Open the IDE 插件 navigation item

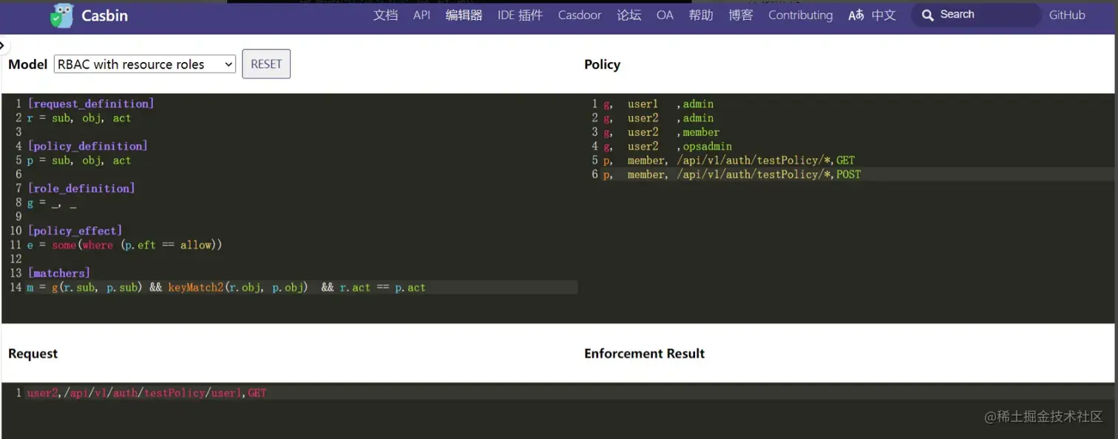point(520,15)
